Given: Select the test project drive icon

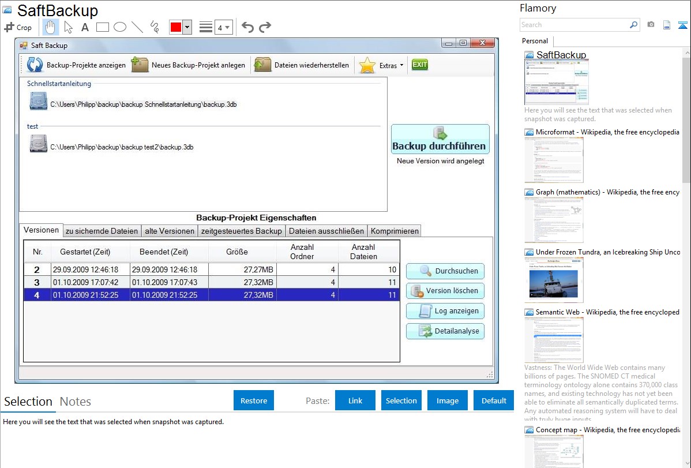Looking at the screenshot, I should 38,144.
